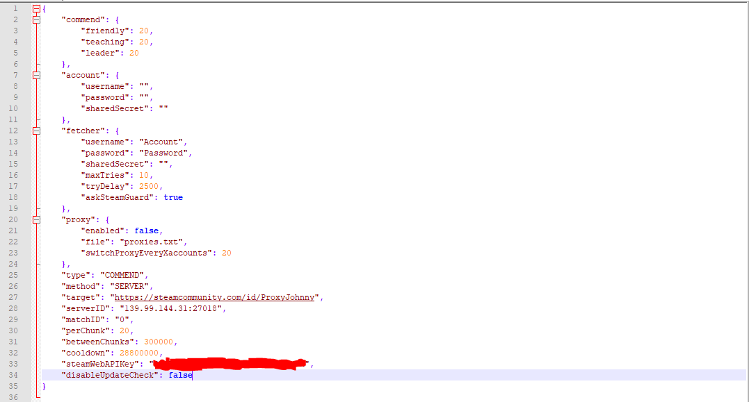
Task: Click line number 1 in the gutter
Action: pos(15,8)
